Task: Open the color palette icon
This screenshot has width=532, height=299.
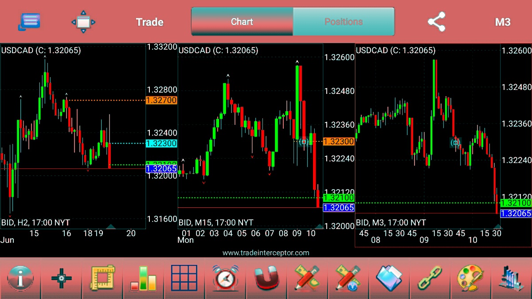Action: (470, 279)
